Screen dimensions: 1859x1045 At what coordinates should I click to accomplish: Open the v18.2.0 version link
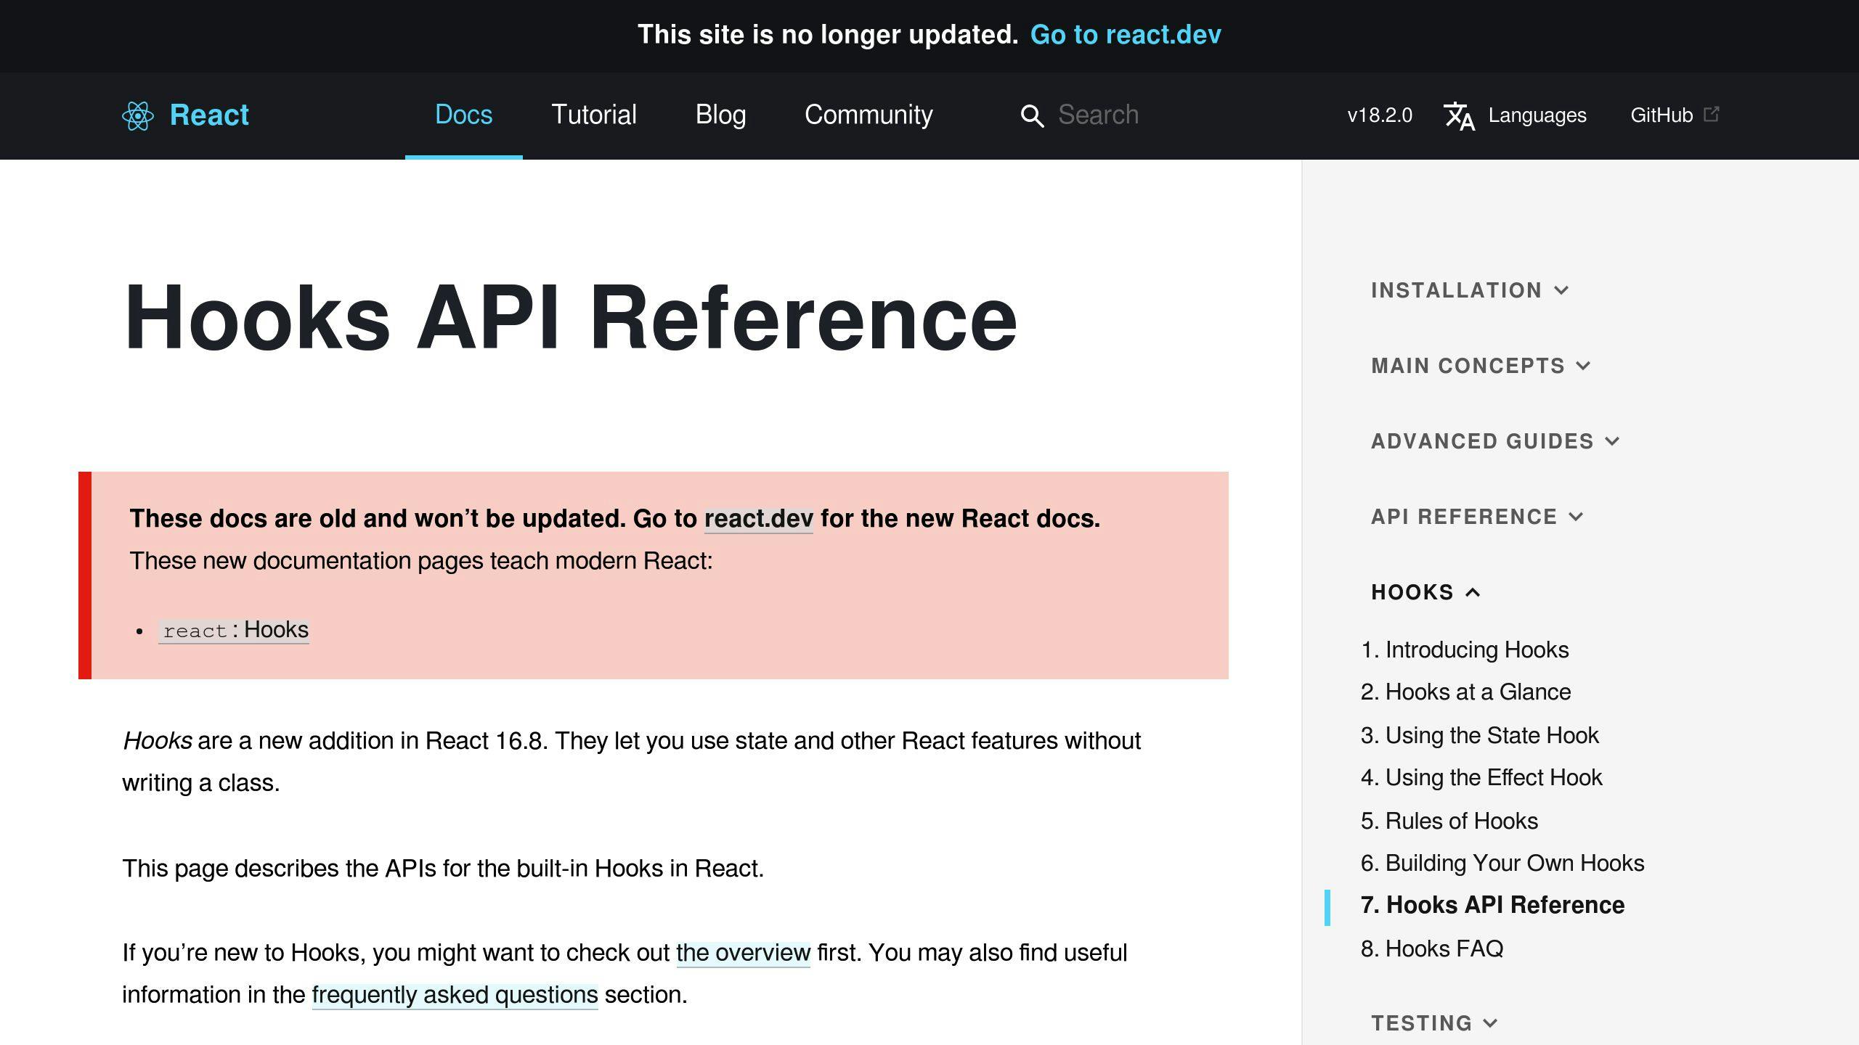(1379, 115)
